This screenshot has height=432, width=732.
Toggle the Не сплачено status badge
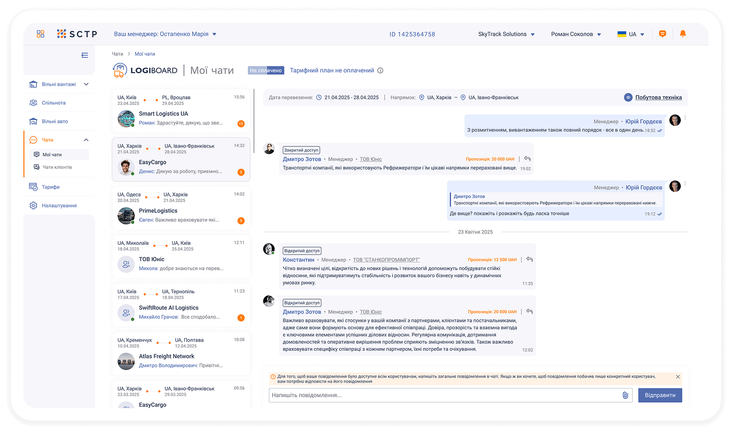[x=266, y=70]
